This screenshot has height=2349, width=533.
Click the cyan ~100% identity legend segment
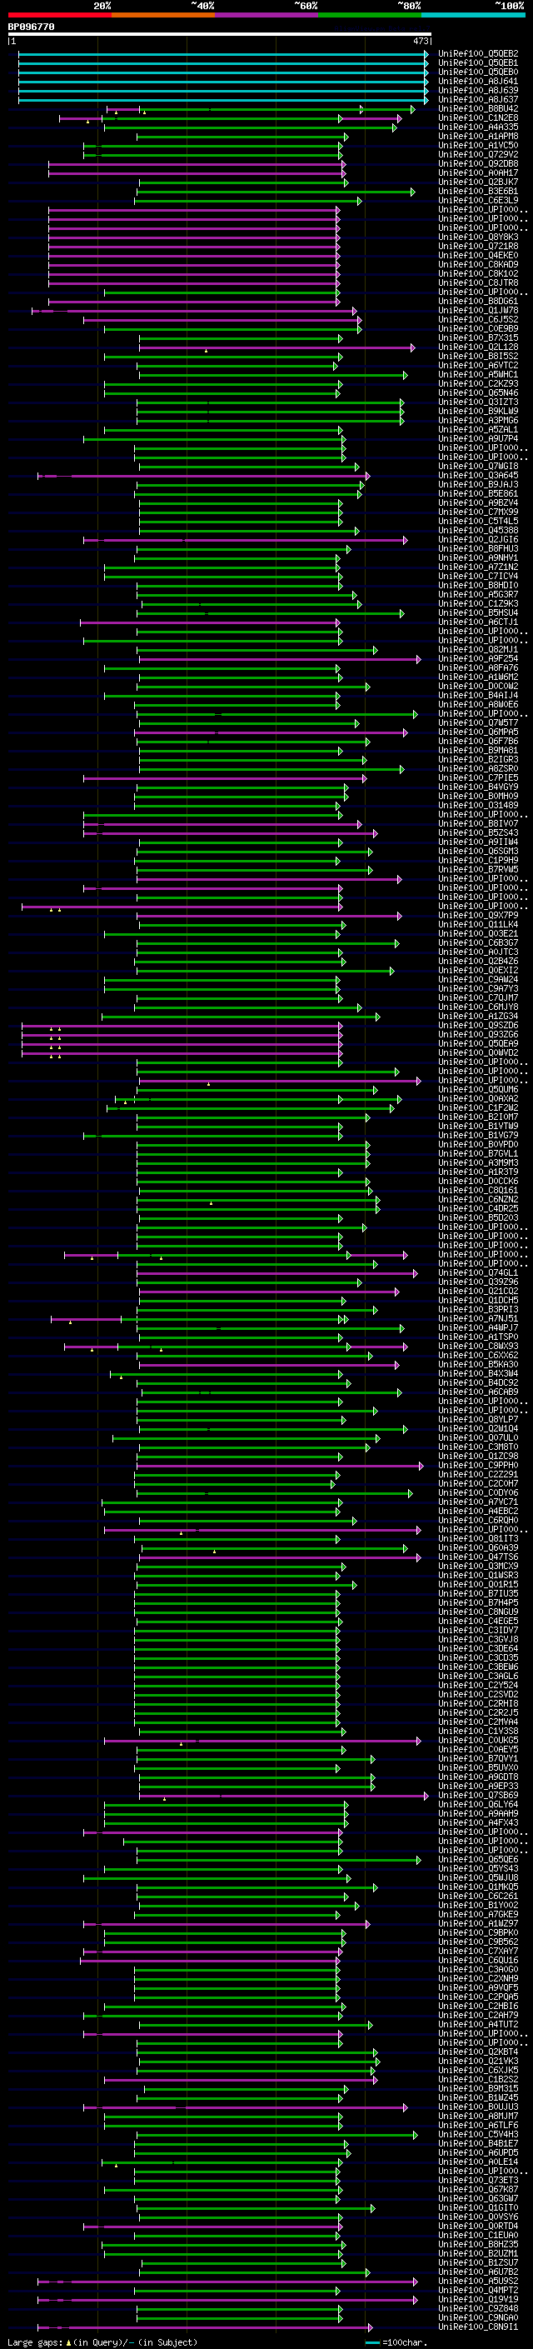(x=473, y=15)
